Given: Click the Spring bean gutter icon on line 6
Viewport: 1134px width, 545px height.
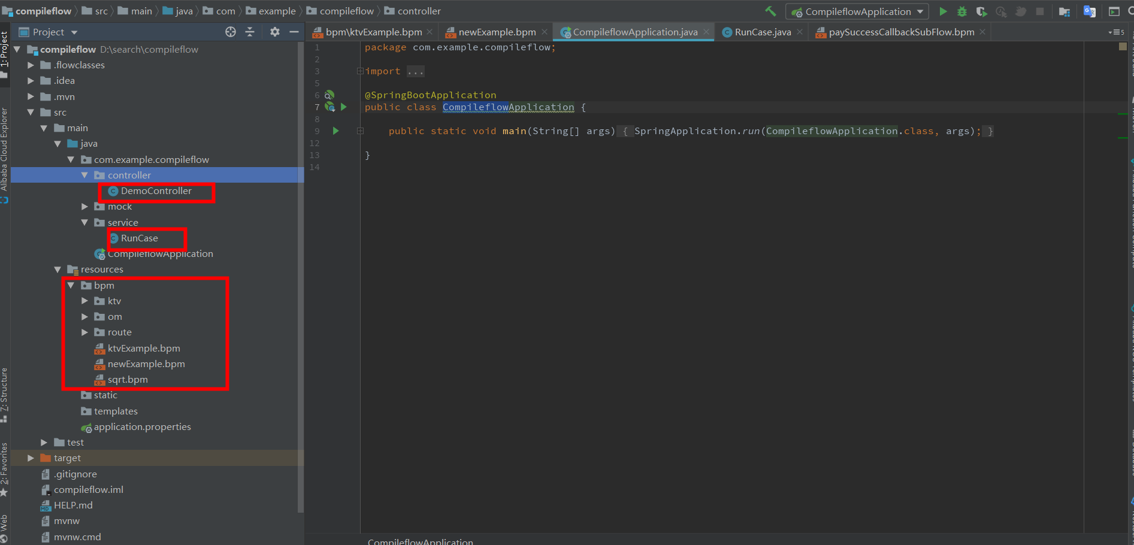Looking at the screenshot, I should (x=329, y=95).
